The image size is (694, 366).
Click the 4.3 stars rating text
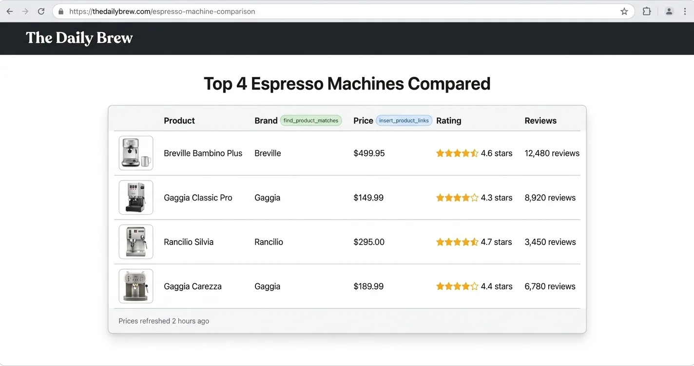coord(497,198)
